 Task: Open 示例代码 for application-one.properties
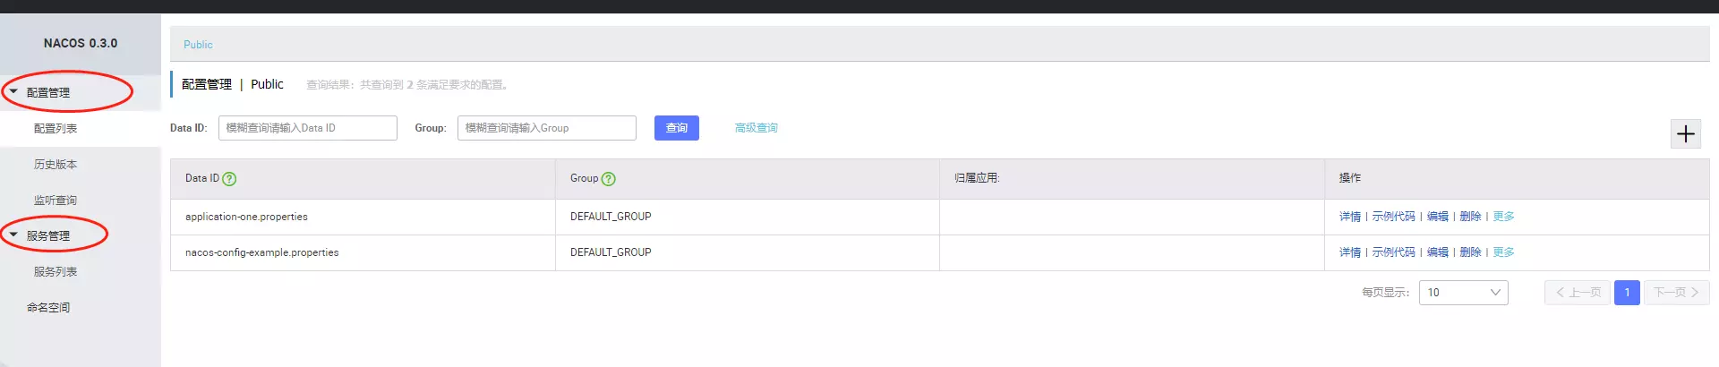point(1394,217)
